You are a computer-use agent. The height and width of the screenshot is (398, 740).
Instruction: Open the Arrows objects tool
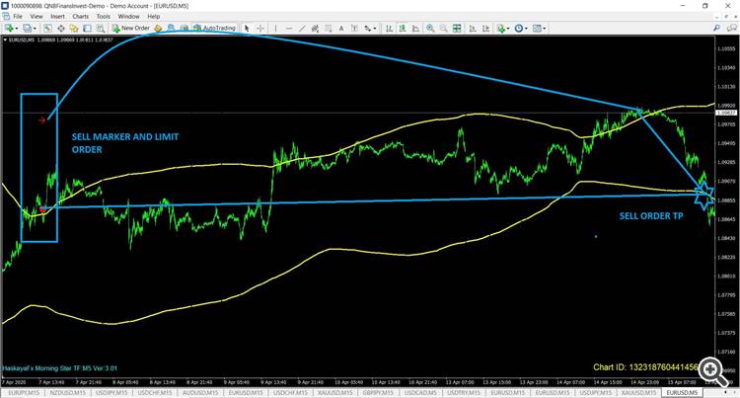coord(368,29)
